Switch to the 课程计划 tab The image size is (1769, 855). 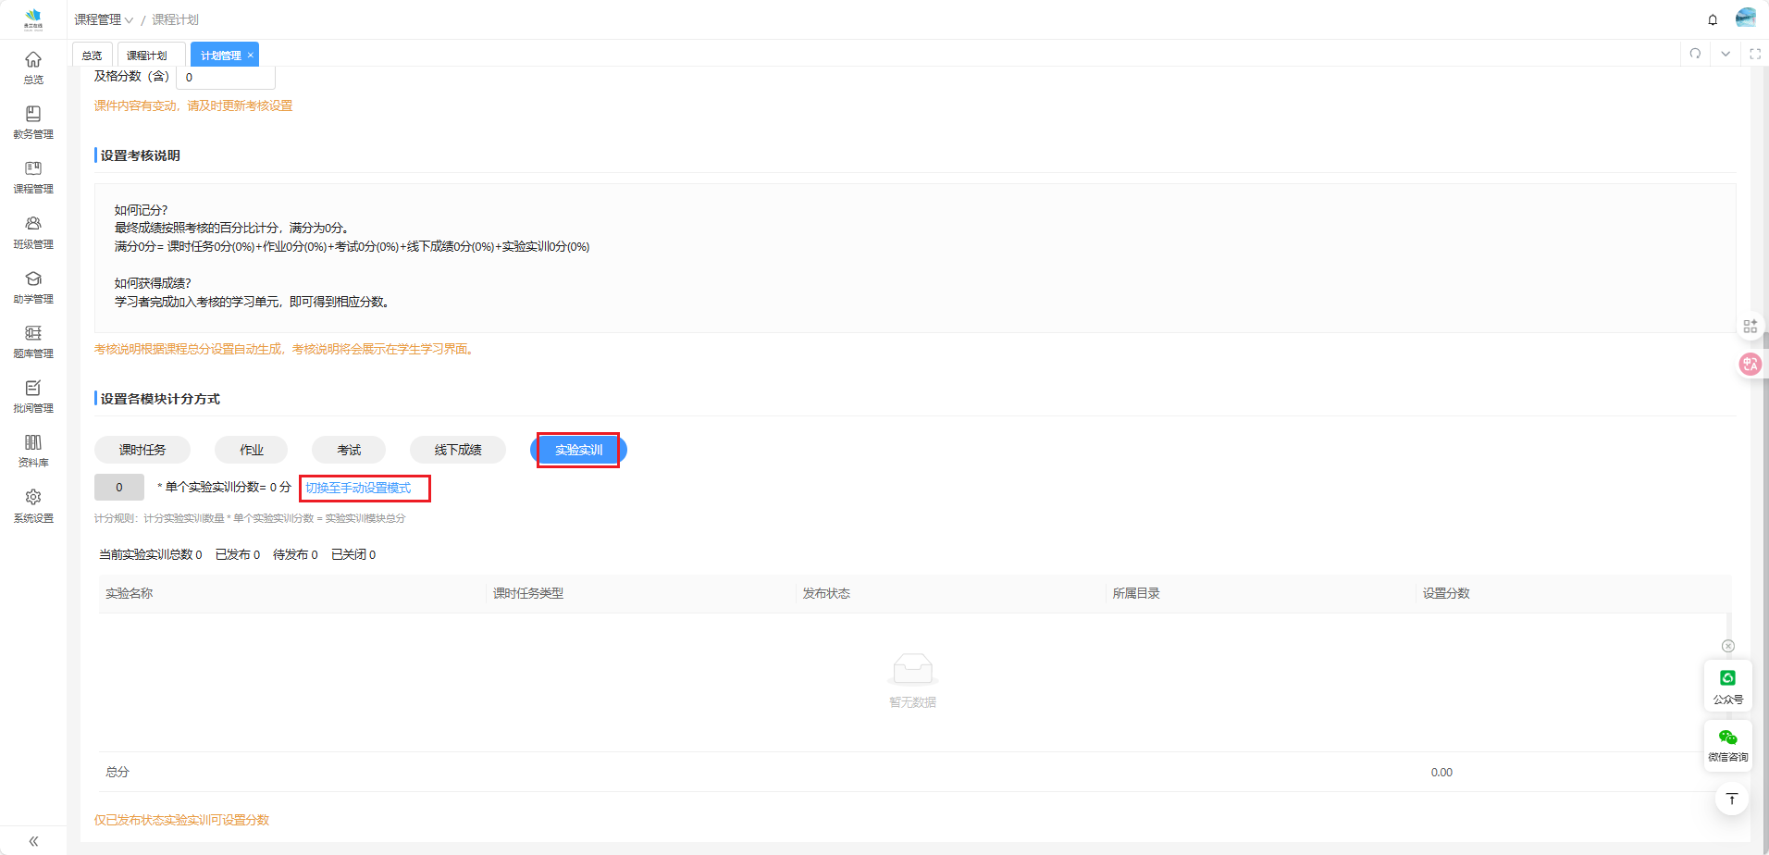(147, 56)
